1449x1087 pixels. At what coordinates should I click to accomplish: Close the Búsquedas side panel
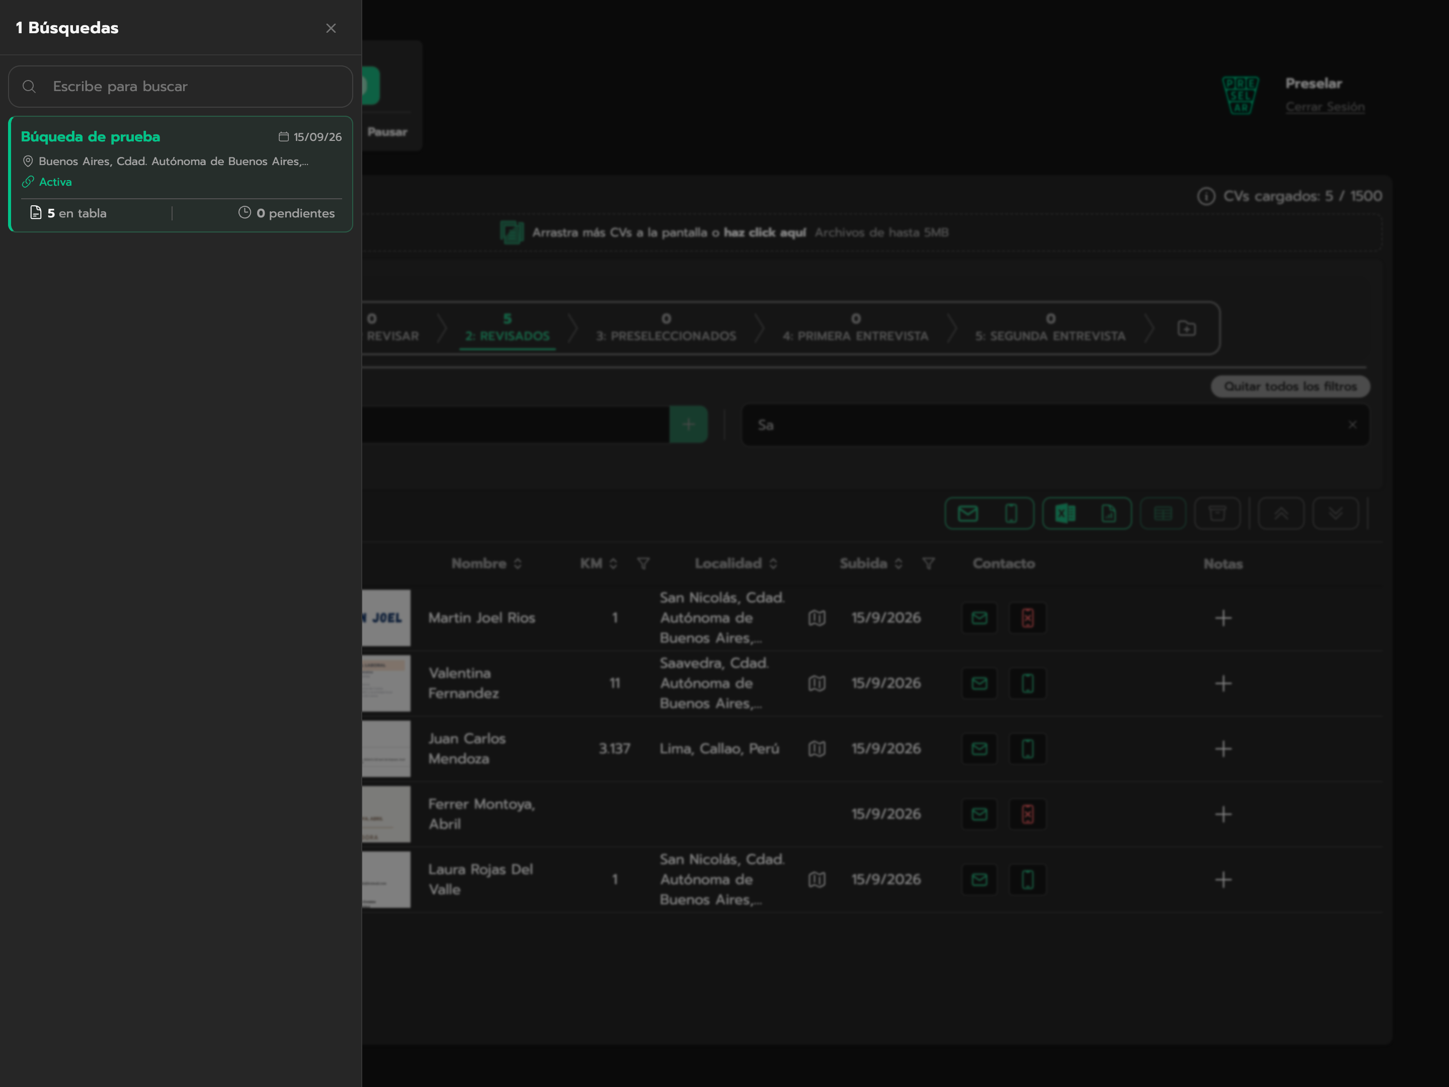tap(331, 28)
